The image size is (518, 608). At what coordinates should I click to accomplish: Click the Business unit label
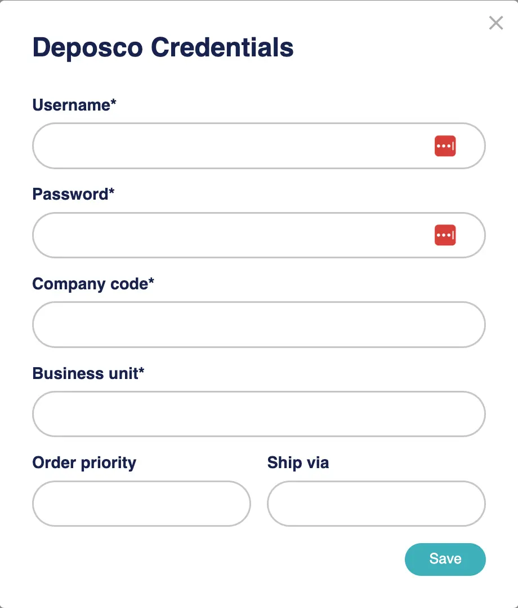pos(85,373)
